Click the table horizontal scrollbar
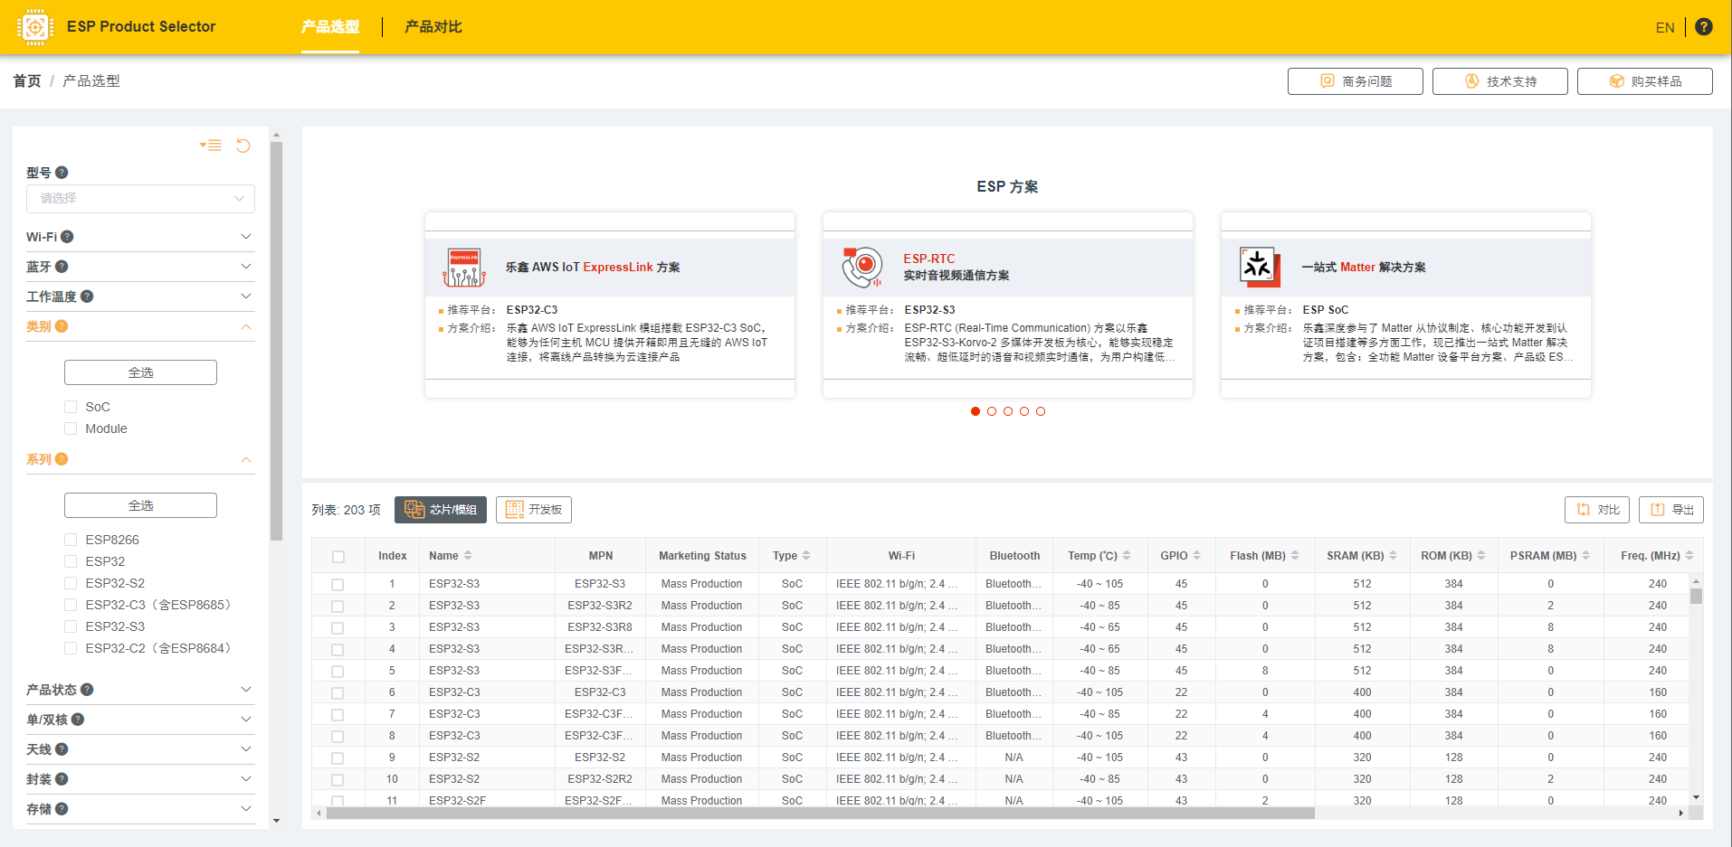1732x847 pixels. click(821, 814)
